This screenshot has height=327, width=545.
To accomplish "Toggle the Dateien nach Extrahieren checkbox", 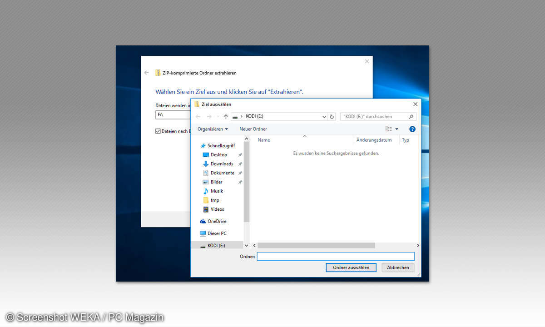I will [158, 131].
